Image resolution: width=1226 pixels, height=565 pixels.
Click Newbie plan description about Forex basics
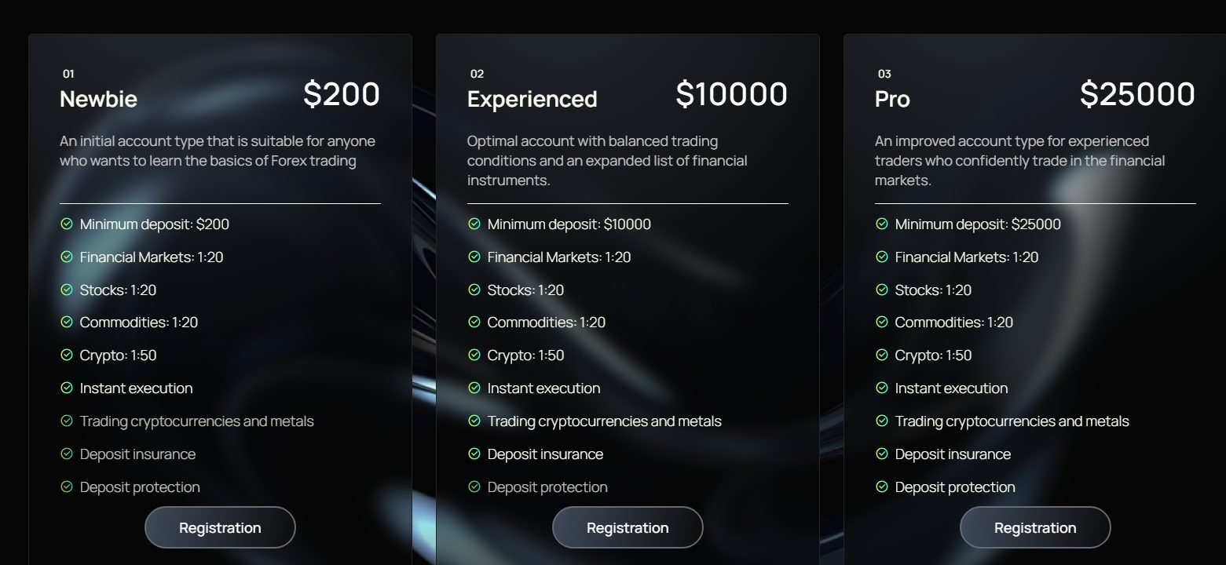[x=218, y=151]
